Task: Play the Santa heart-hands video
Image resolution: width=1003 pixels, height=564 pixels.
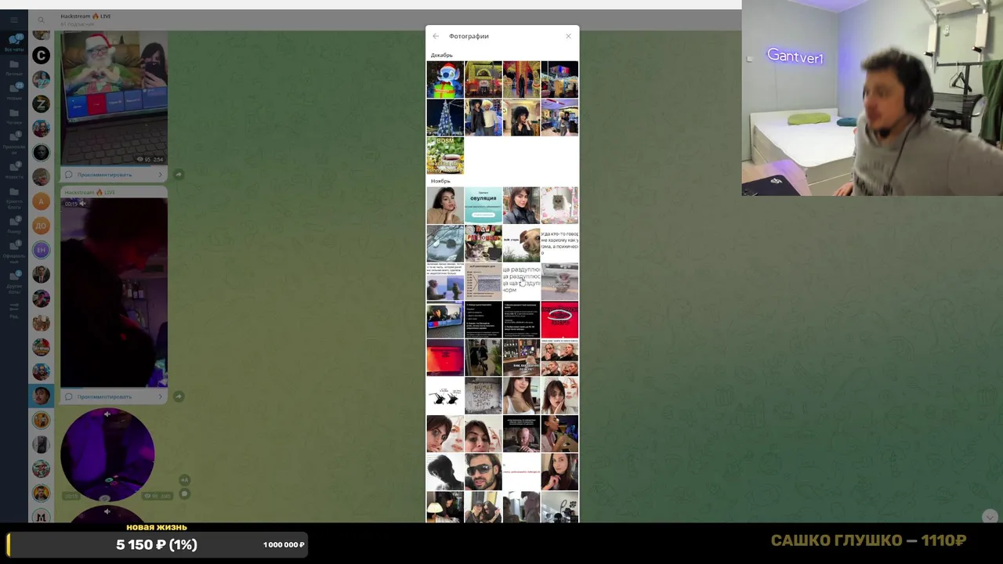Action: click(x=114, y=98)
